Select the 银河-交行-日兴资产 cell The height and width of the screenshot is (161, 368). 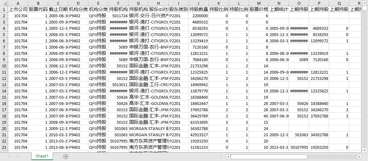[148, 16]
